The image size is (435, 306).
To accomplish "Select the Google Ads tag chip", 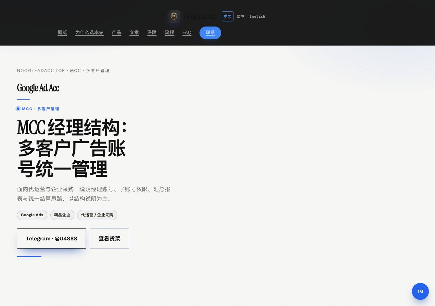I will click(32, 215).
